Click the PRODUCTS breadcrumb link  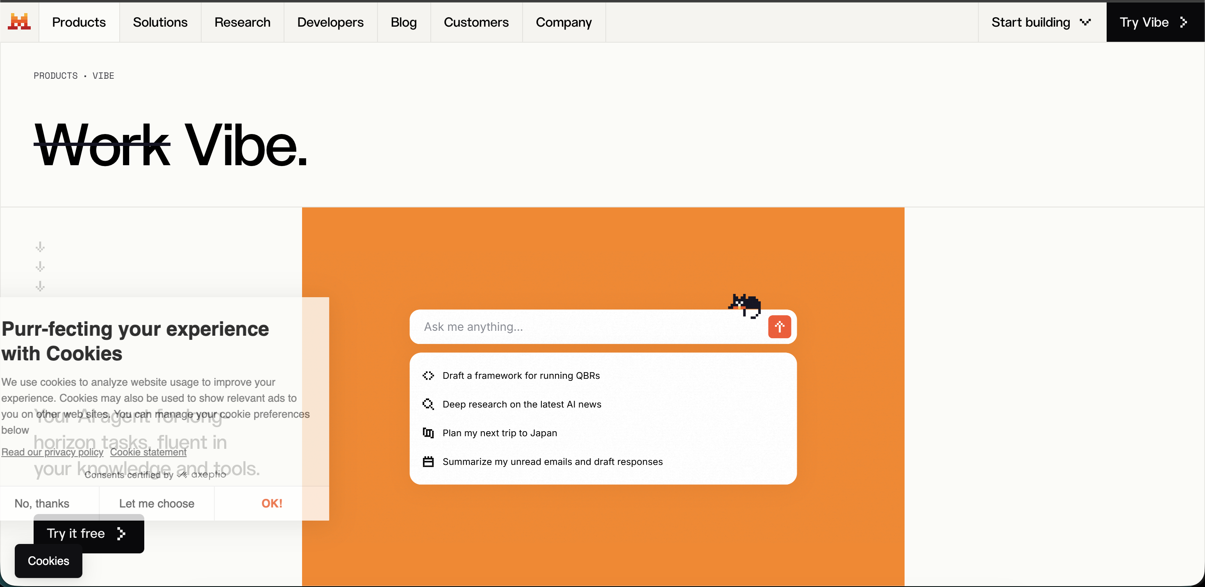pyautogui.click(x=56, y=76)
